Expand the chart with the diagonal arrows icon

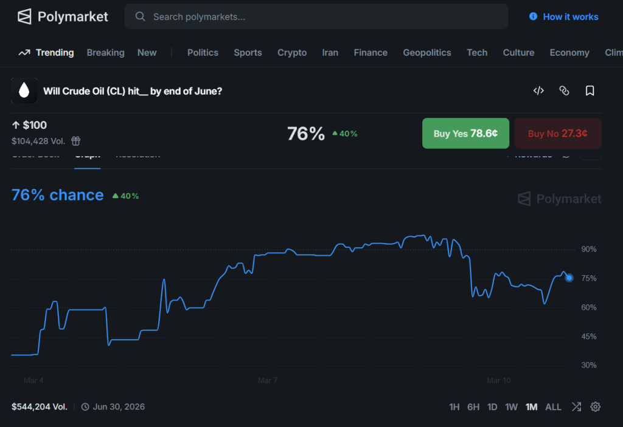tap(576, 406)
